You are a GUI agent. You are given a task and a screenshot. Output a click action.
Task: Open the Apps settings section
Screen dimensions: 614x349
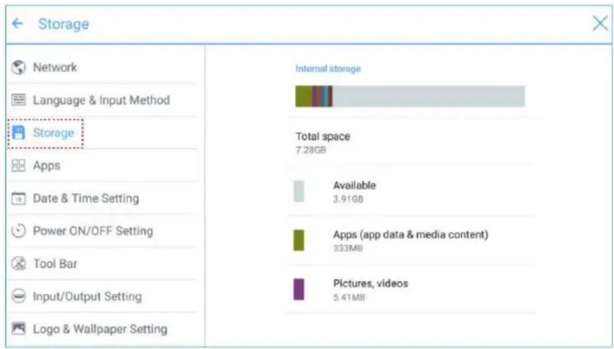[103, 165]
